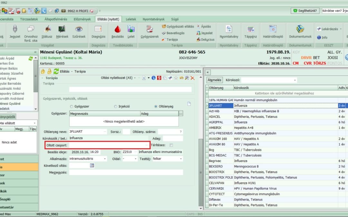Tick the Térítéses checkbox
This screenshot has height=217, width=348.
pos(171,145)
